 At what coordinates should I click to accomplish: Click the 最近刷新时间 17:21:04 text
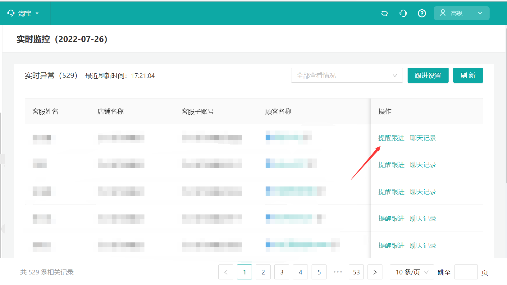tap(120, 76)
